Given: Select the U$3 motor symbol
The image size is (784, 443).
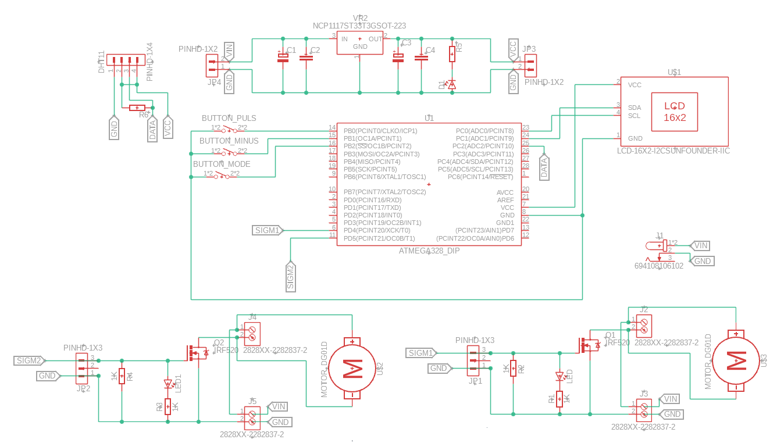Looking at the screenshot, I should [736, 360].
